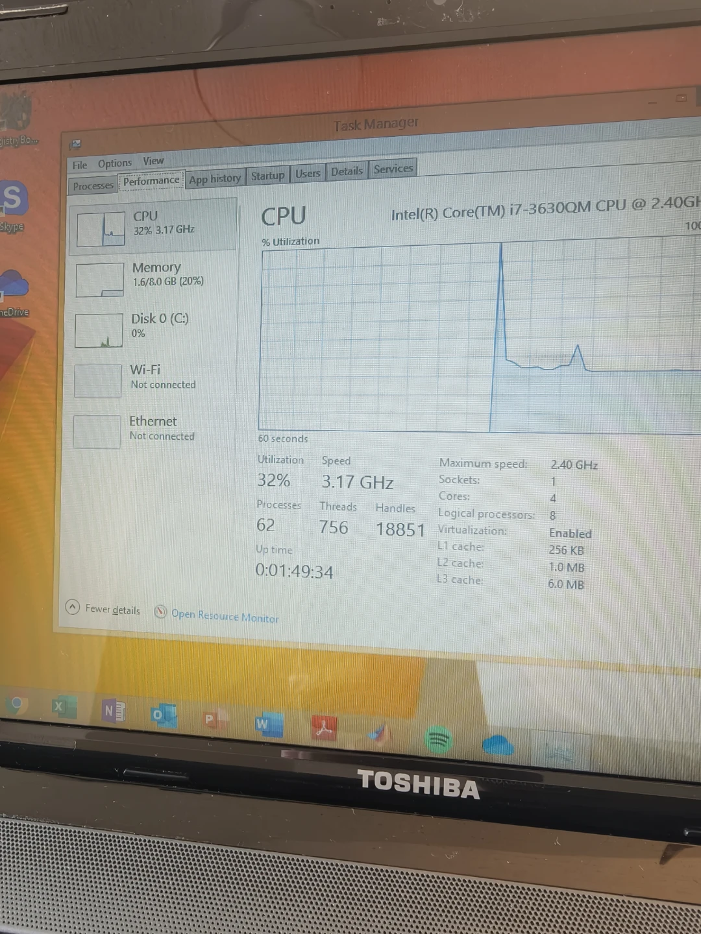The image size is (701, 934).
Task: Click the Maximum speed 2.40 GHz value
Action: pyautogui.click(x=574, y=464)
